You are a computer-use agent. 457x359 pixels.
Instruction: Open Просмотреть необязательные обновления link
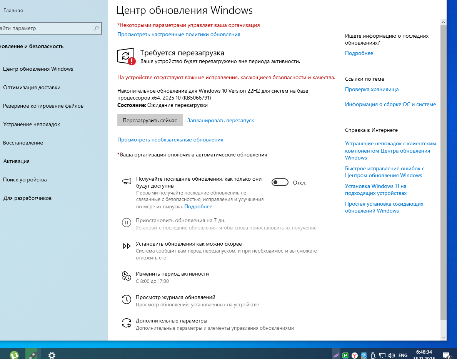click(x=170, y=140)
